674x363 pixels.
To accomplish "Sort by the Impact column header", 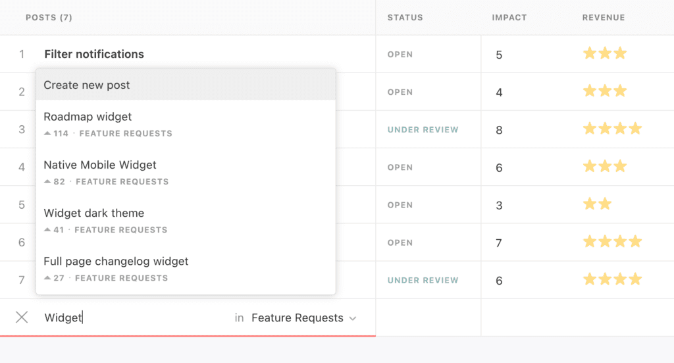I will [509, 18].
